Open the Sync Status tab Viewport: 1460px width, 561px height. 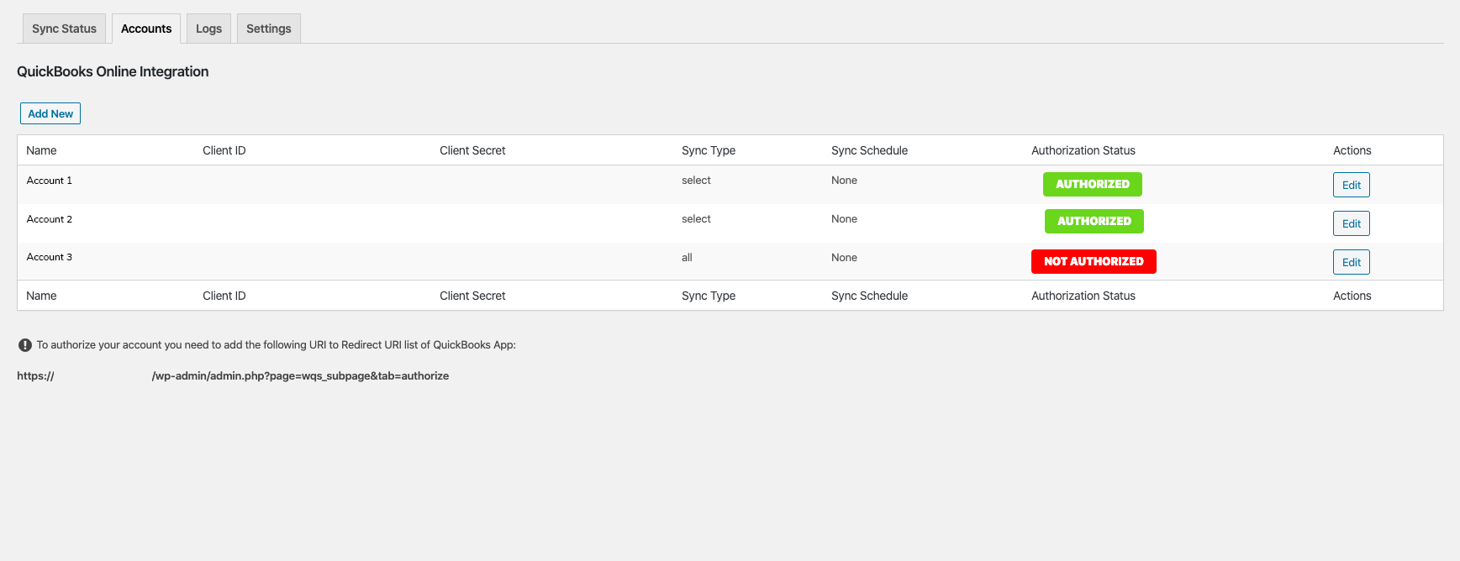click(64, 29)
